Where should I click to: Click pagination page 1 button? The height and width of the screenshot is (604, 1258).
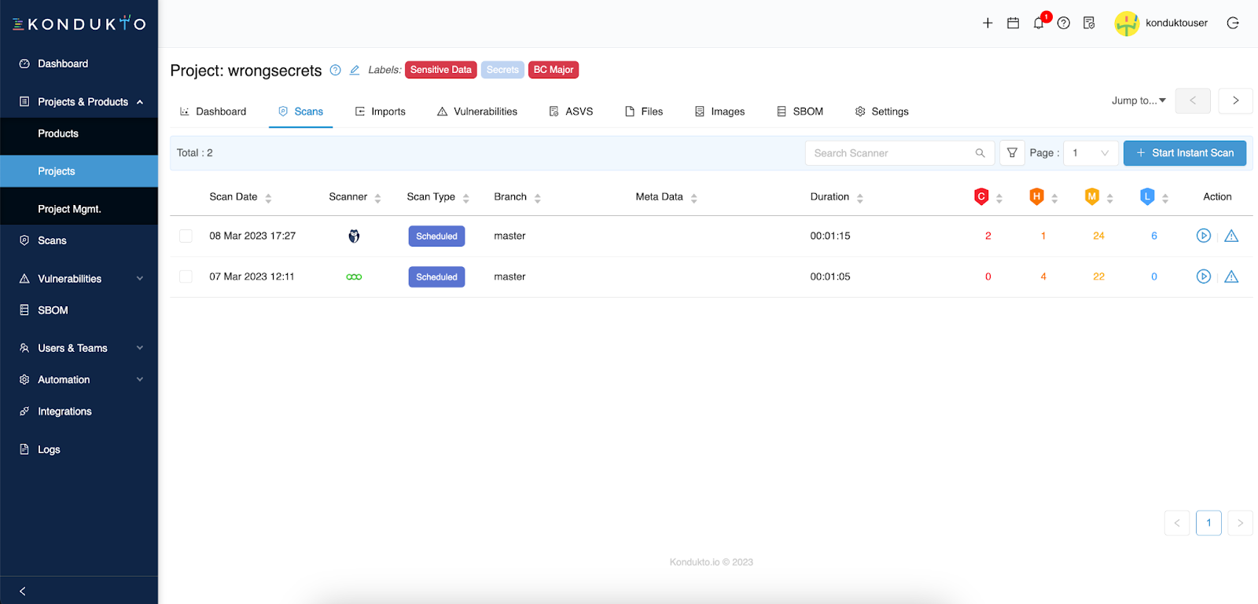(1208, 523)
